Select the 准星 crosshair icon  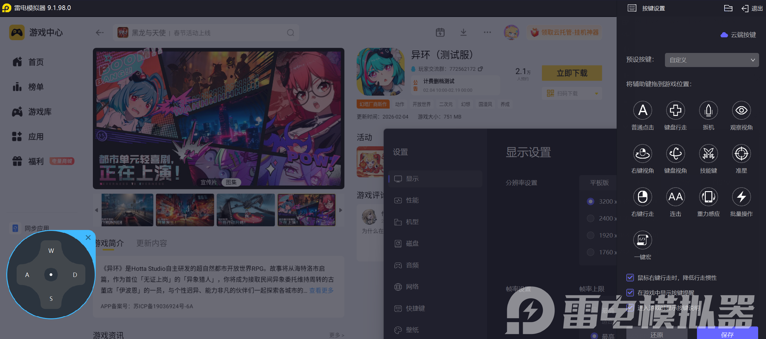coord(741,154)
